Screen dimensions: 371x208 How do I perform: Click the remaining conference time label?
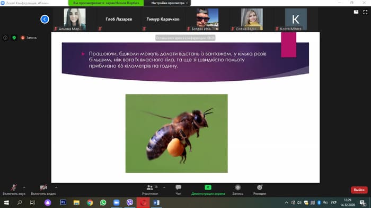[185, 38]
